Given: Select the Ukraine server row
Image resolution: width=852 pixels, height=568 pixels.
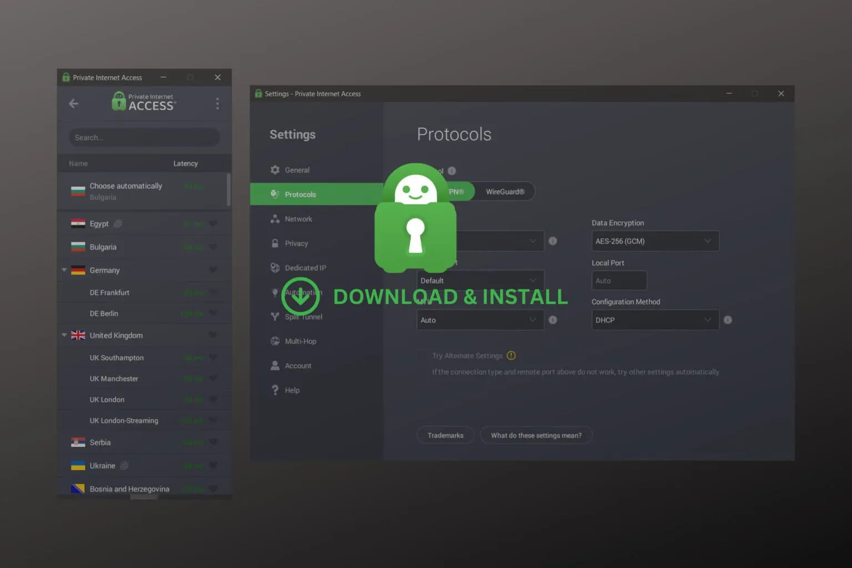Looking at the screenshot, I should tap(144, 465).
